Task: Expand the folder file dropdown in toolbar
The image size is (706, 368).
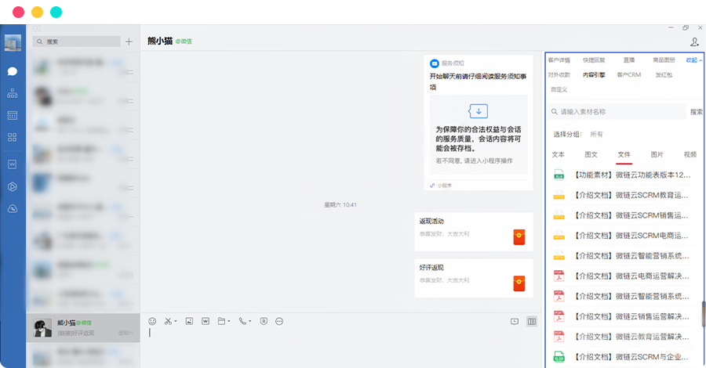Action: 227,321
